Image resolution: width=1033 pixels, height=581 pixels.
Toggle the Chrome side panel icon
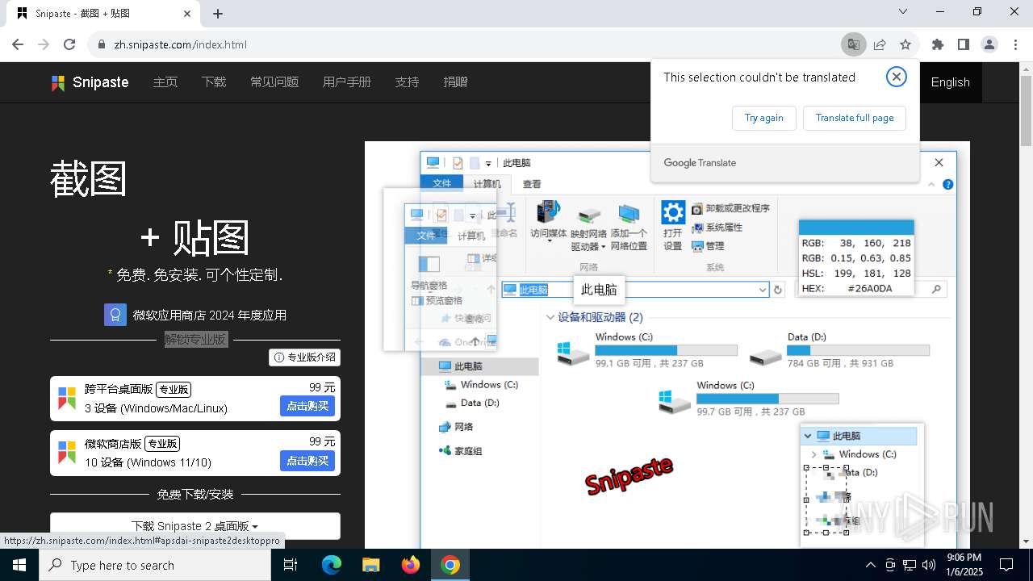(964, 44)
